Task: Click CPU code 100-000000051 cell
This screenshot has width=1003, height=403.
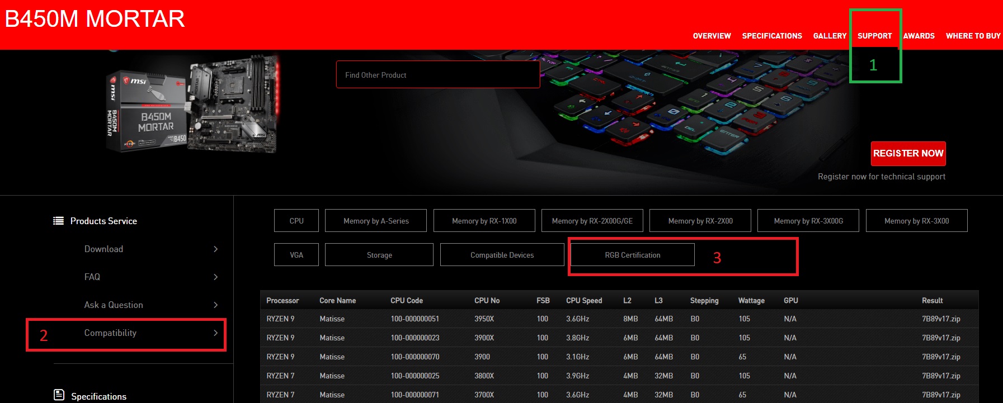Action: [415, 319]
